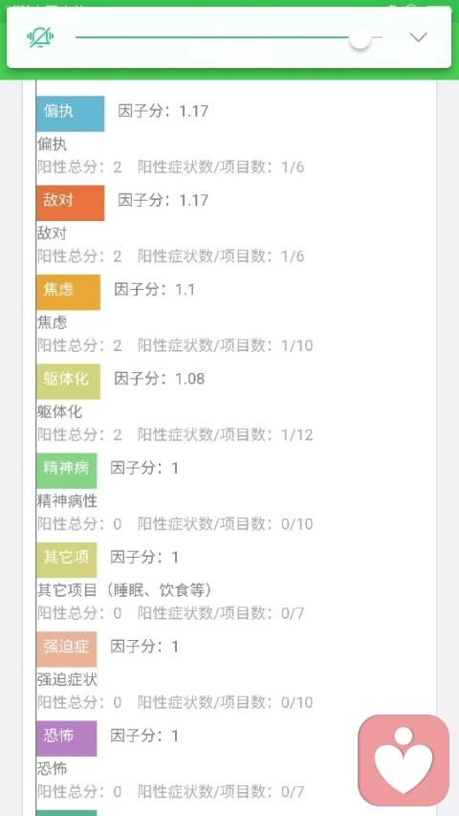Click the volume slider track

(229, 37)
